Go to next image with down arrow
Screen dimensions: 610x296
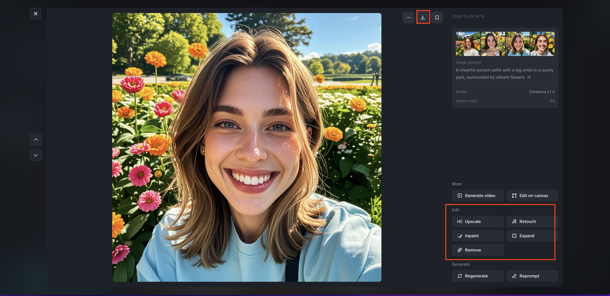pos(36,155)
